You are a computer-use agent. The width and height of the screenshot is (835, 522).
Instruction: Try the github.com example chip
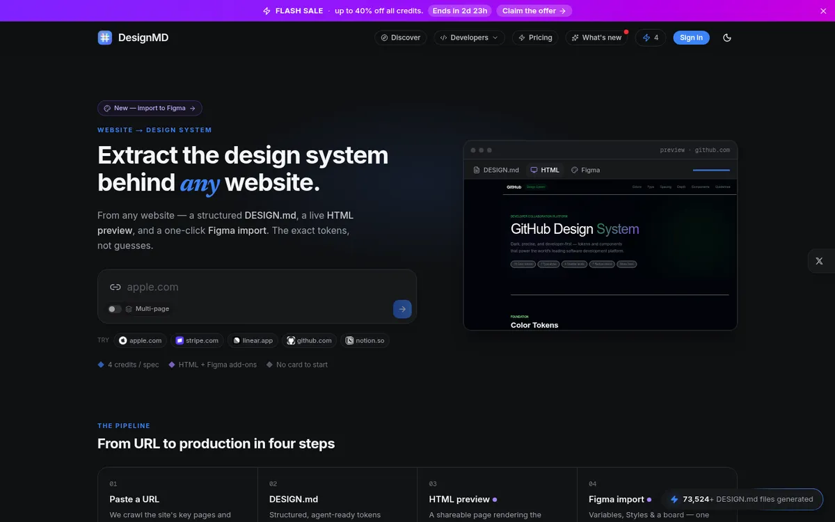click(x=310, y=340)
